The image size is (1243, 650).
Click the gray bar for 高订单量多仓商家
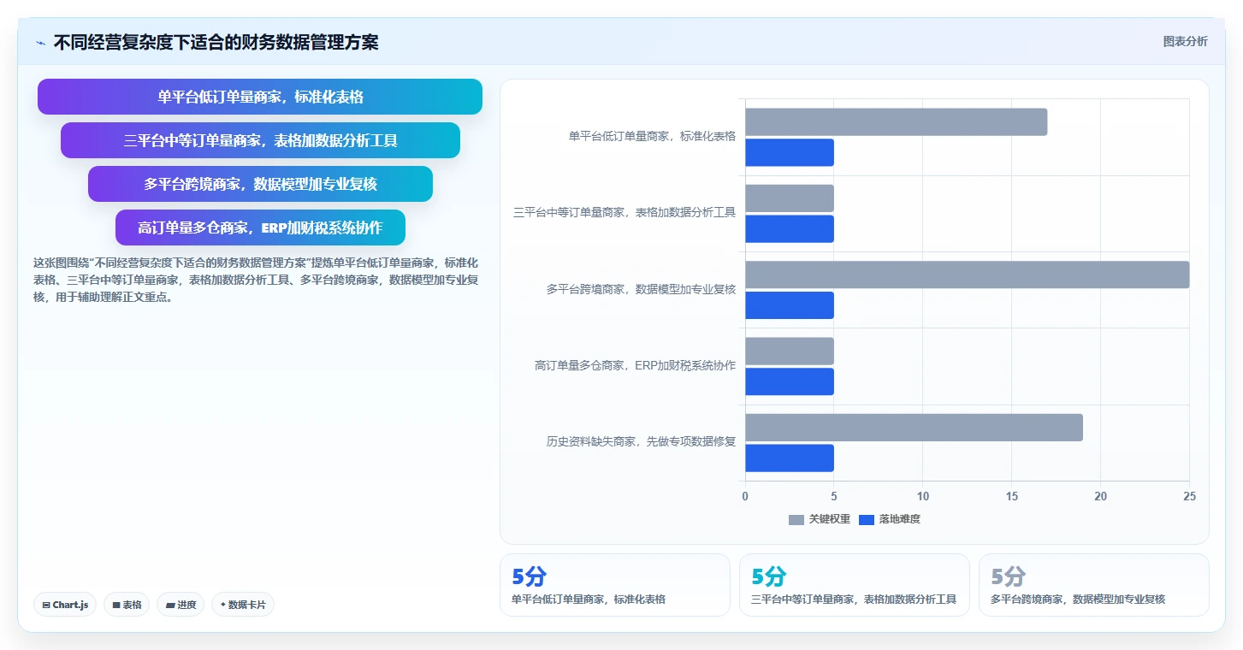tap(790, 352)
